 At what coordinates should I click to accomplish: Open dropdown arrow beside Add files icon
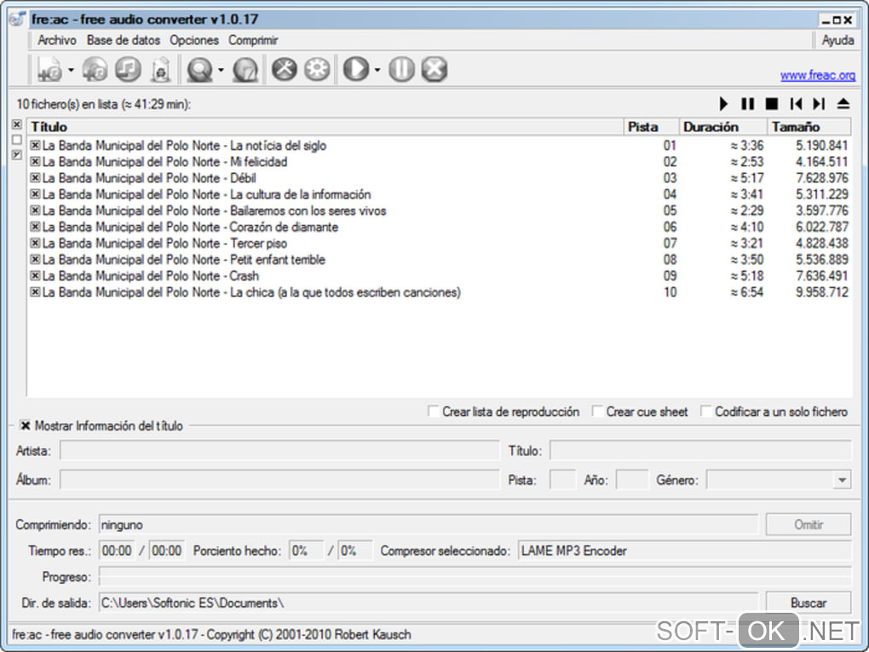[71, 70]
